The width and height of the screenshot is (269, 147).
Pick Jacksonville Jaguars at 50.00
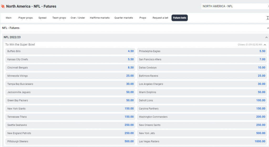pyautogui.click(x=70, y=92)
